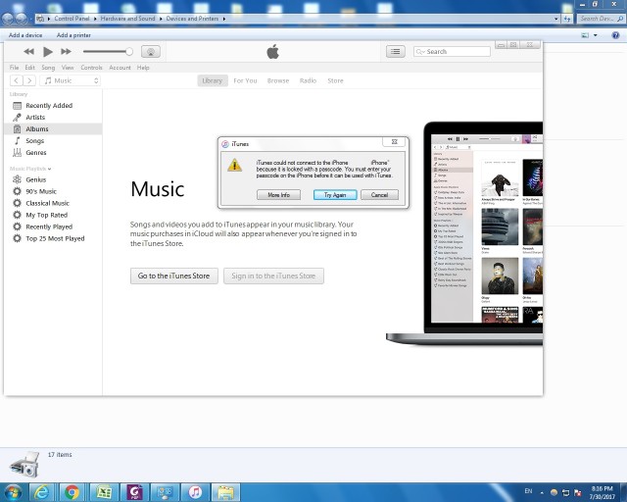The image size is (627, 502).
Task: Click Sign in to the iTunes Store
Action: tap(273, 276)
